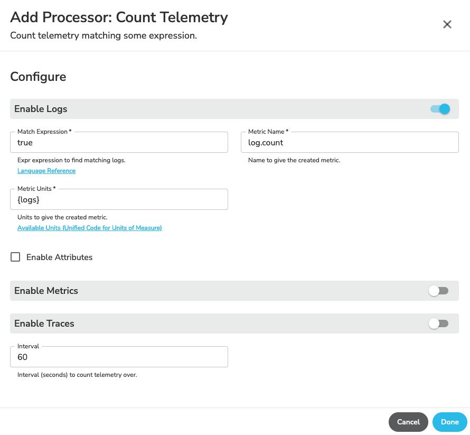Click into the Interval field showing 60
The width and height of the screenshot is (470, 435).
[119, 357]
